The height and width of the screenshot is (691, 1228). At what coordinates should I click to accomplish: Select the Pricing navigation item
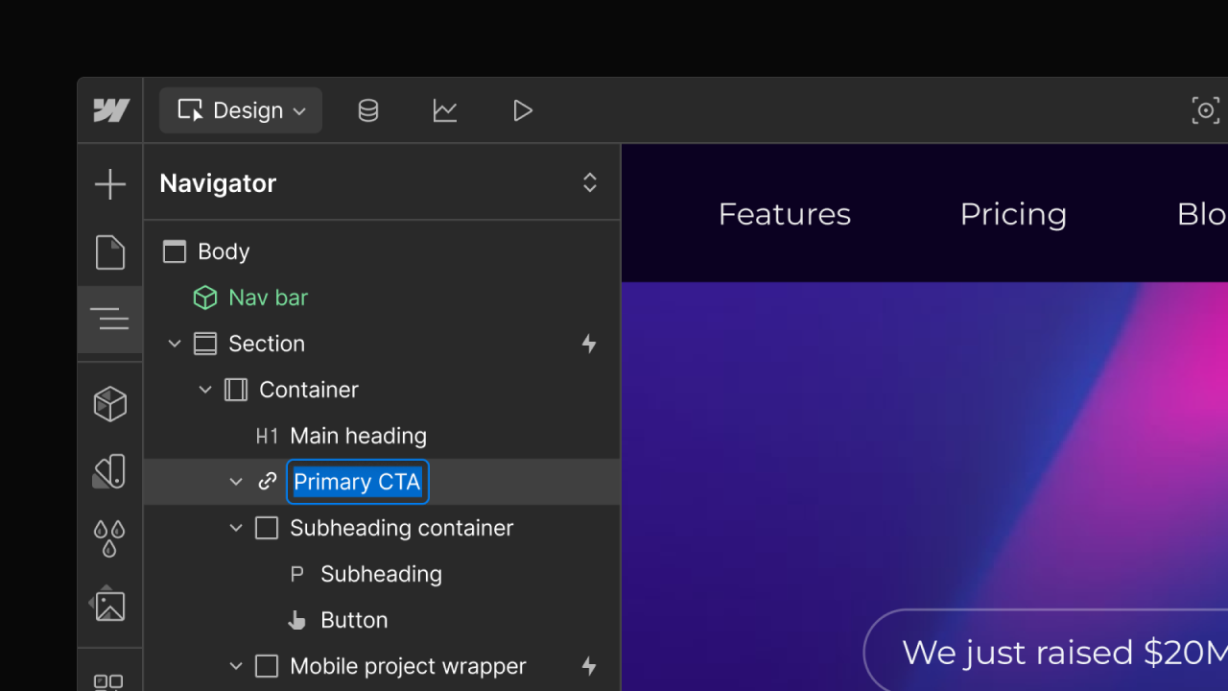pos(1013,213)
